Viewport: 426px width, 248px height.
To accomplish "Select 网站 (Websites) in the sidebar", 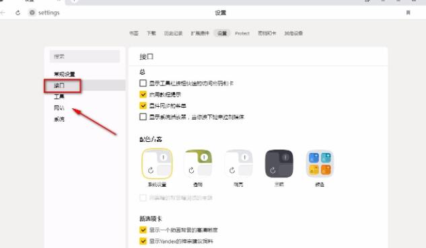I will (59, 108).
